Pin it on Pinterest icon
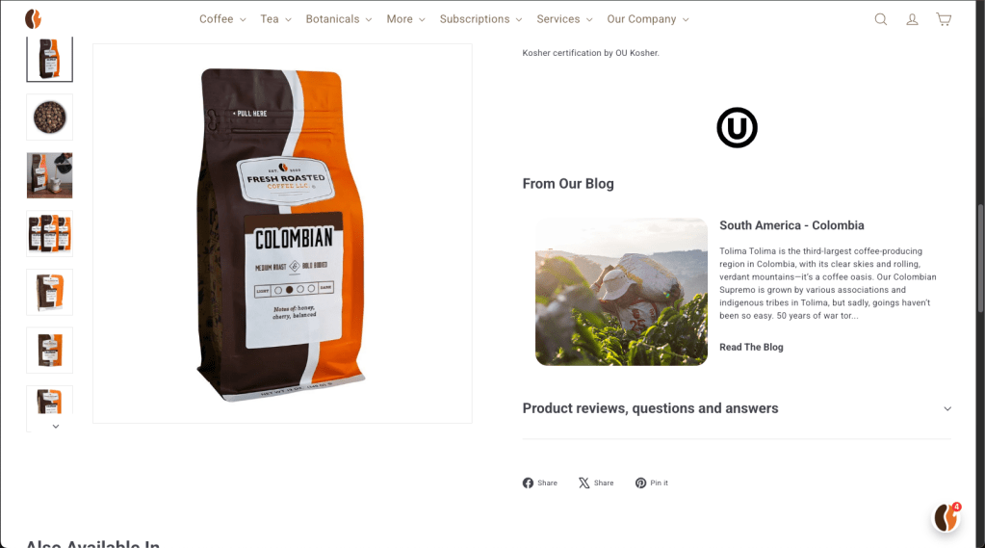 tap(640, 483)
